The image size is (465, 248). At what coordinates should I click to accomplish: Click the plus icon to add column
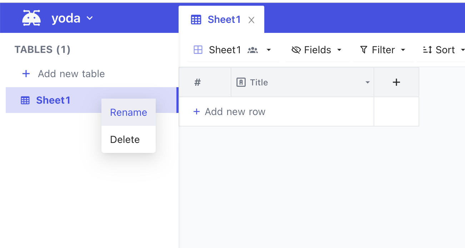[x=396, y=83]
